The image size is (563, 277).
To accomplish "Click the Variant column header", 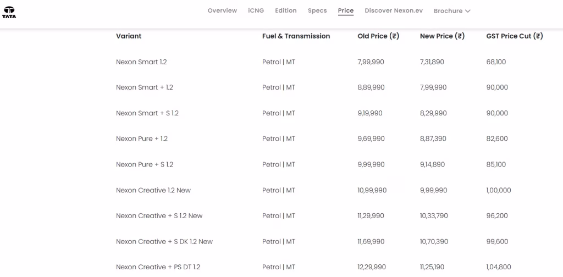I will tap(129, 36).
